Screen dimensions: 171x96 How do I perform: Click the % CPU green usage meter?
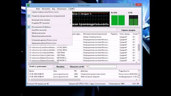pyautogui.click(x=118, y=20)
